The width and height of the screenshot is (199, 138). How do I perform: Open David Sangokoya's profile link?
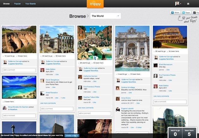pyautogui.click(x=52, y=80)
